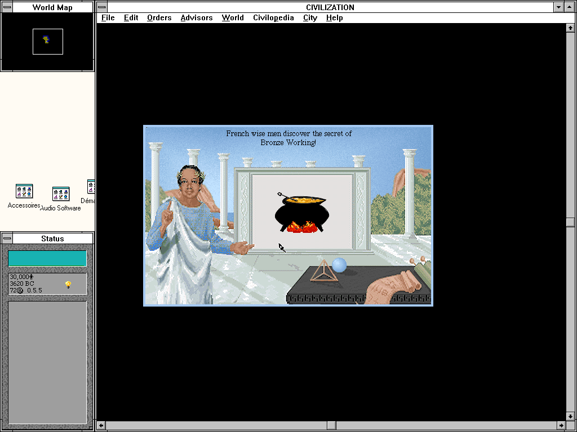This screenshot has width=577, height=432.
Task: Open the Advisors menu
Action: coord(197,17)
